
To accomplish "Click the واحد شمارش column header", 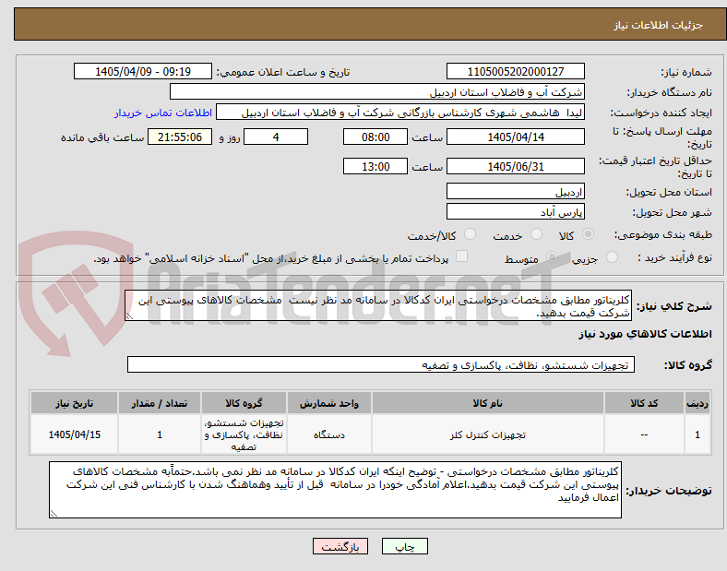I will [328, 403].
